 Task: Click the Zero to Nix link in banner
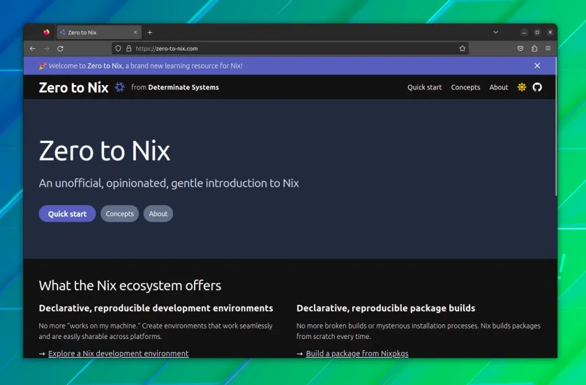[105, 66]
